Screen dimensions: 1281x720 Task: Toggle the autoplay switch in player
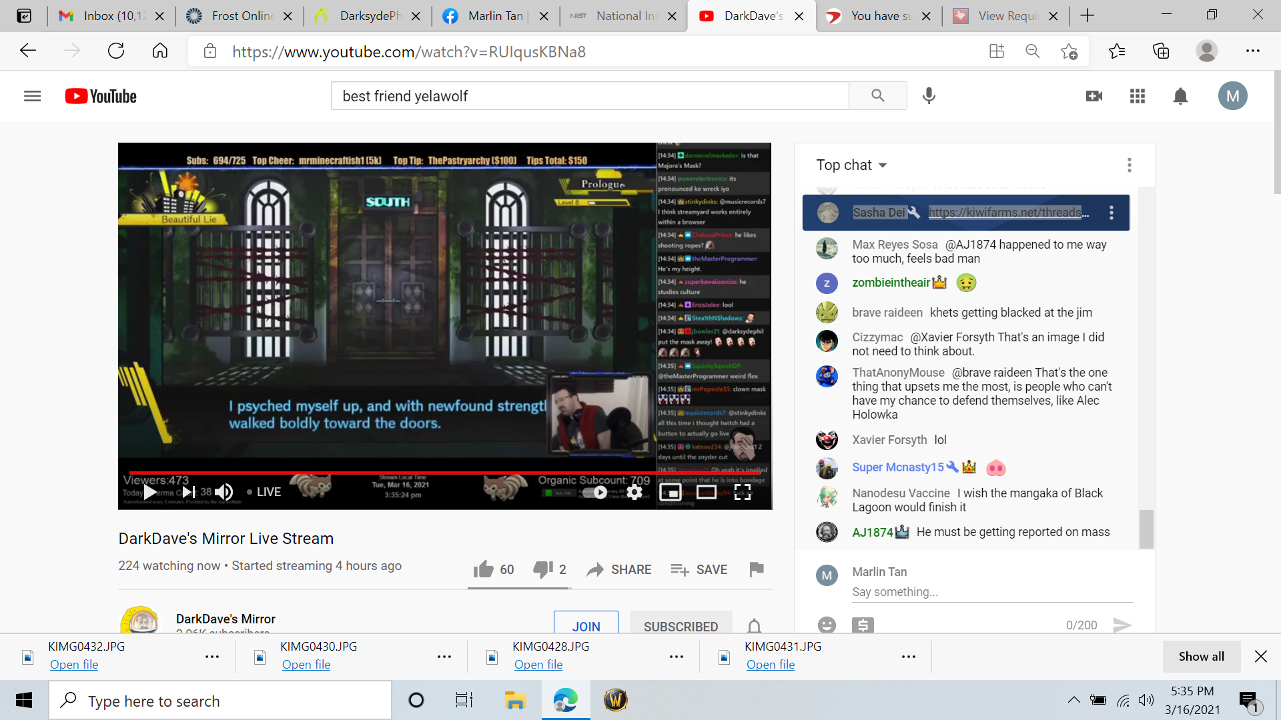click(x=596, y=492)
